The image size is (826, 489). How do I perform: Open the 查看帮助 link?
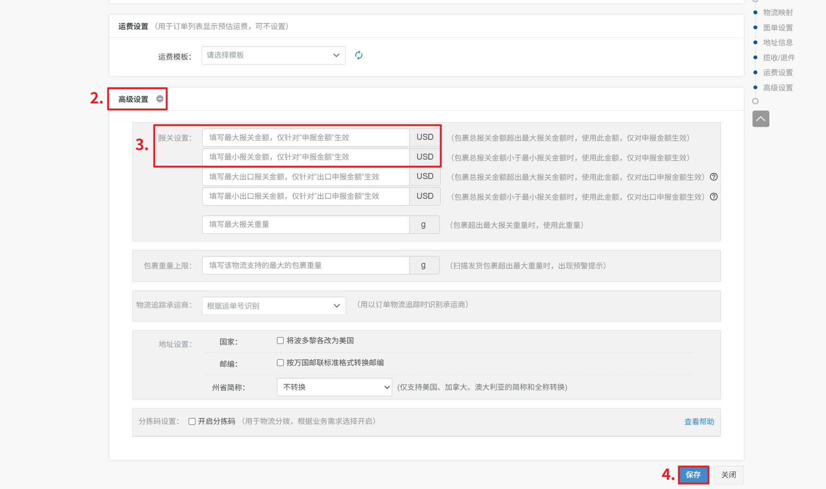coord(699,422)
